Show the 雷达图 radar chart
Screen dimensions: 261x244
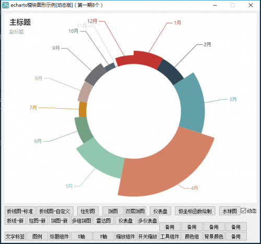(103, 220)
